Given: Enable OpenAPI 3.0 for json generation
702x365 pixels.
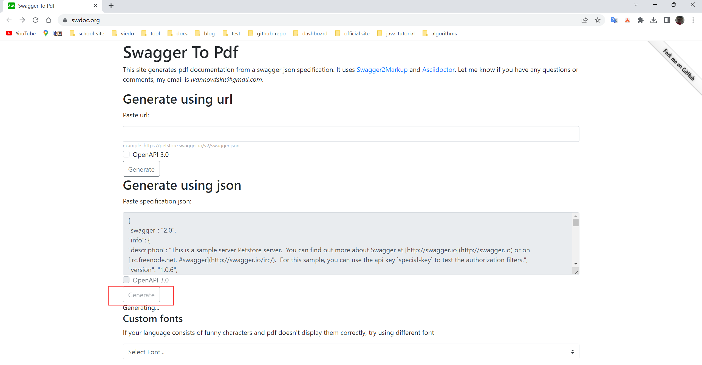Looking at the screenshot, I should pos(126,280).
